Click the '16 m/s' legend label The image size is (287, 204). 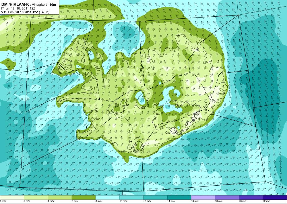point(195,201)
